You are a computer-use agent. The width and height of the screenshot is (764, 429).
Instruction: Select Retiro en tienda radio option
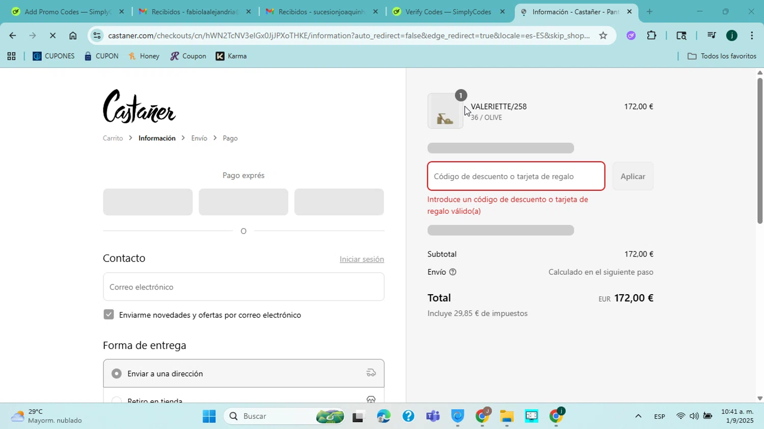tap(117, 401)
